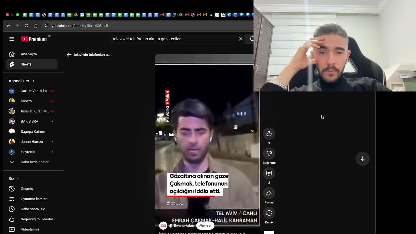Open the browser home page icon
Screen dimensions: 416x234
[35, 26]
